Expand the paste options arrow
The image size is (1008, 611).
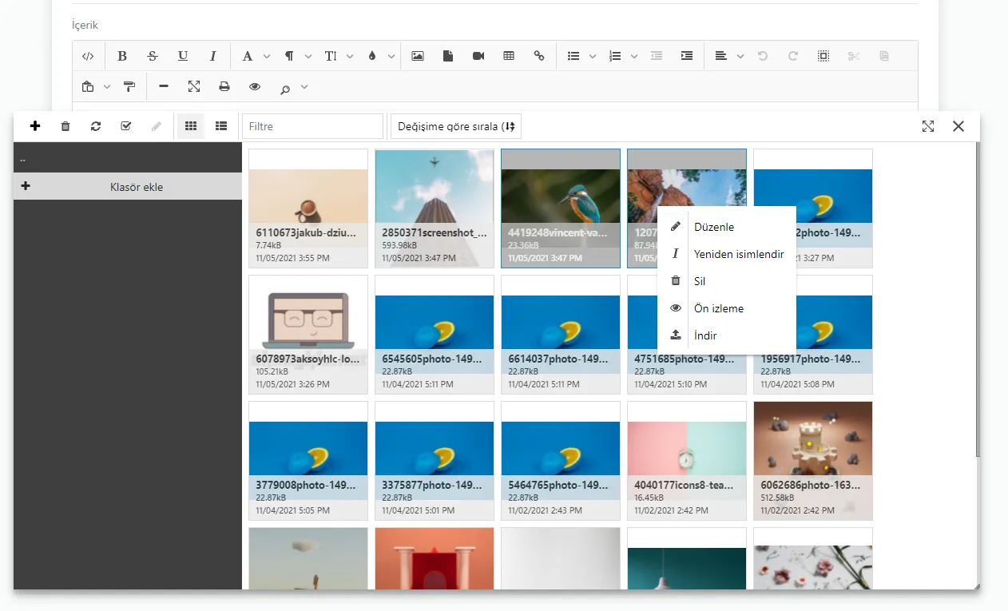pos(107,86)
